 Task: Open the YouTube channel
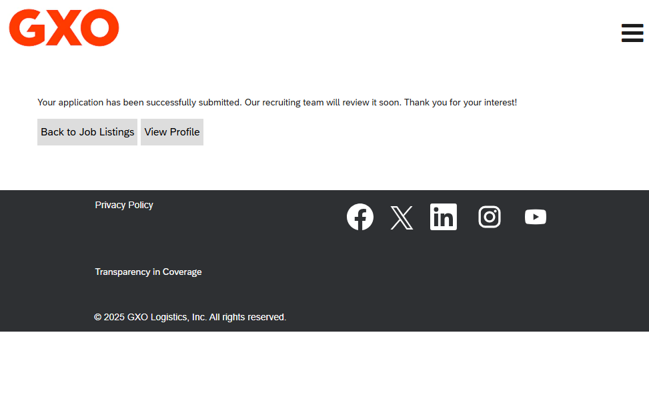point(536,217)
